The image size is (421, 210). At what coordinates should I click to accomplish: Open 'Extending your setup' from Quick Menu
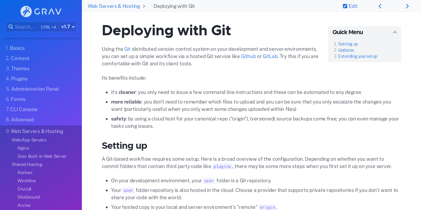click(x=358, y=56)
